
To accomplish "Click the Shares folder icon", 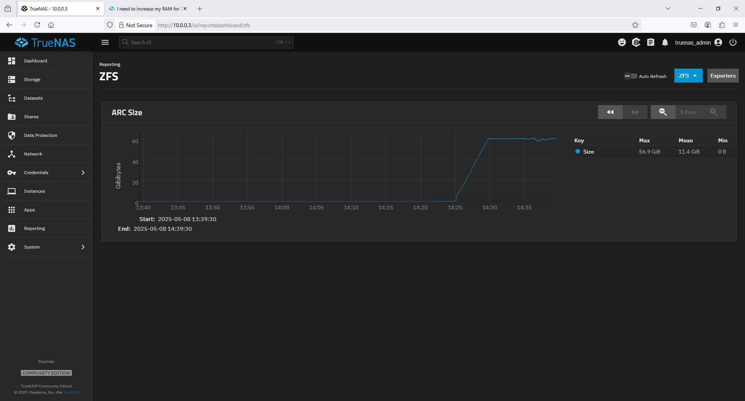I will (12, 117).
